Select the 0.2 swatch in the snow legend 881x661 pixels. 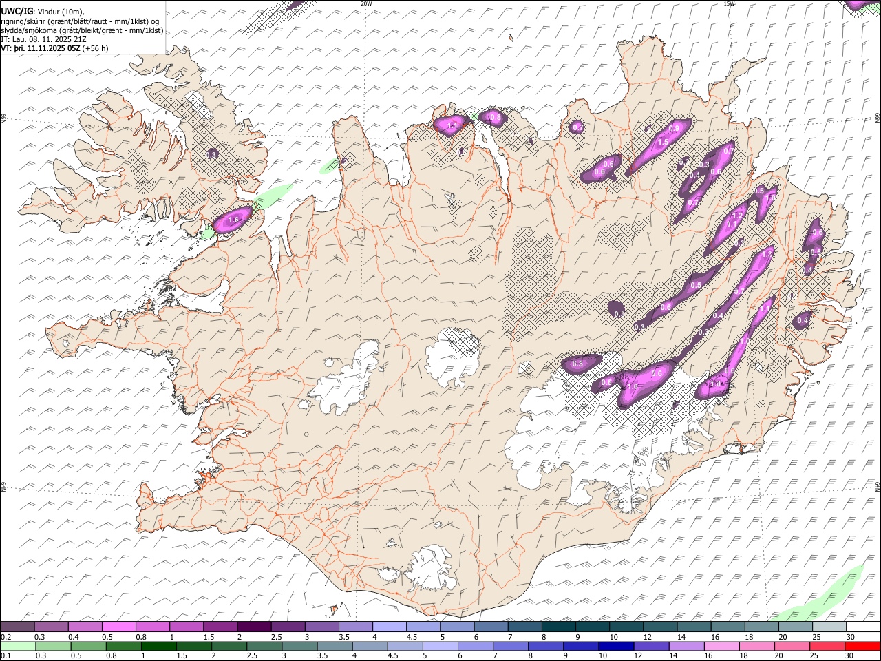pyautogui.click(x=18, y=627)
